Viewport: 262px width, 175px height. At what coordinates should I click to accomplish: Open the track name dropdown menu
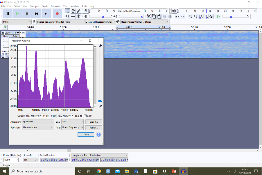[12, 33]
